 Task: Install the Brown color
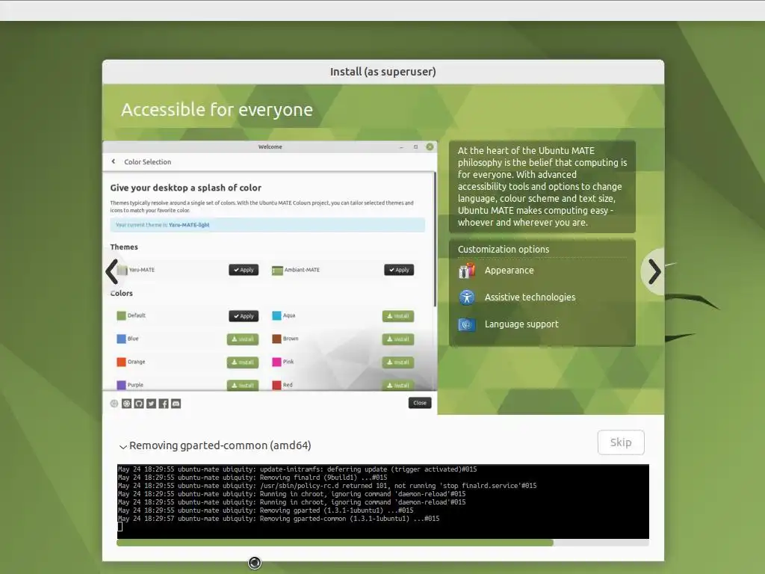tap(398, 339)
